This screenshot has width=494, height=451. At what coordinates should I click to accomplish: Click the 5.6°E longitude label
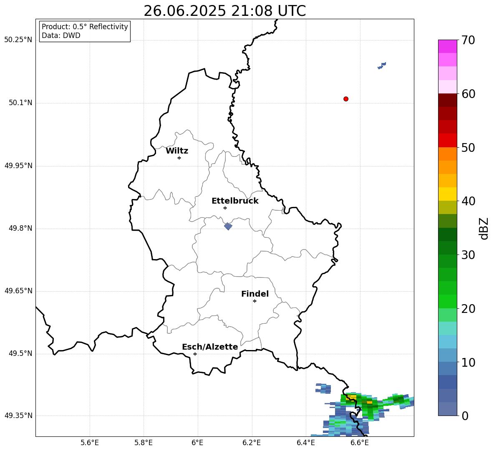(90, 443)
